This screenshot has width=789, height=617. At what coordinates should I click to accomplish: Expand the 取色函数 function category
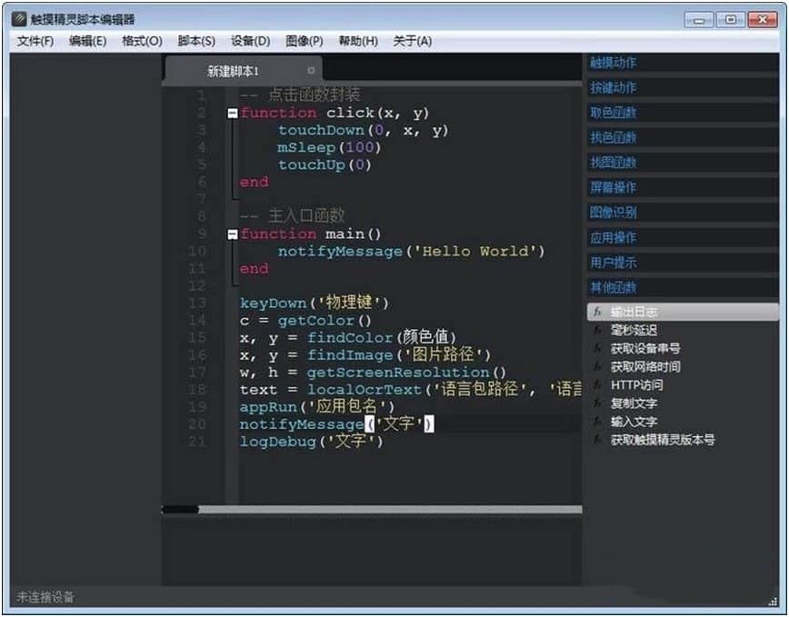tap(683, 113)
